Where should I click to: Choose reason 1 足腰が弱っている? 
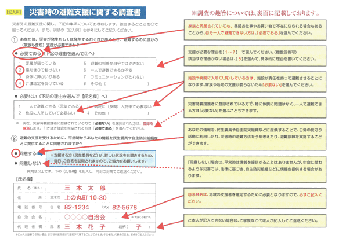click(x=37, y=63)
